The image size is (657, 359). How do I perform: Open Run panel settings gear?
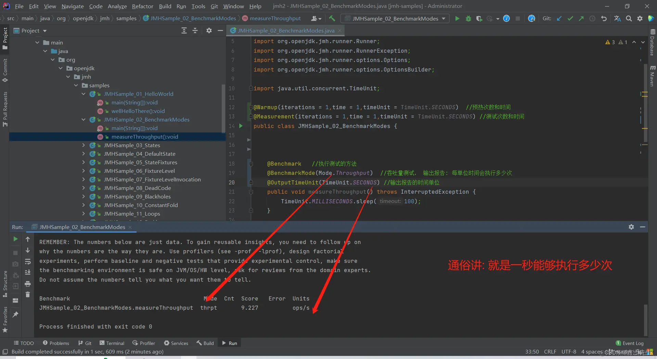coord(631,227)
